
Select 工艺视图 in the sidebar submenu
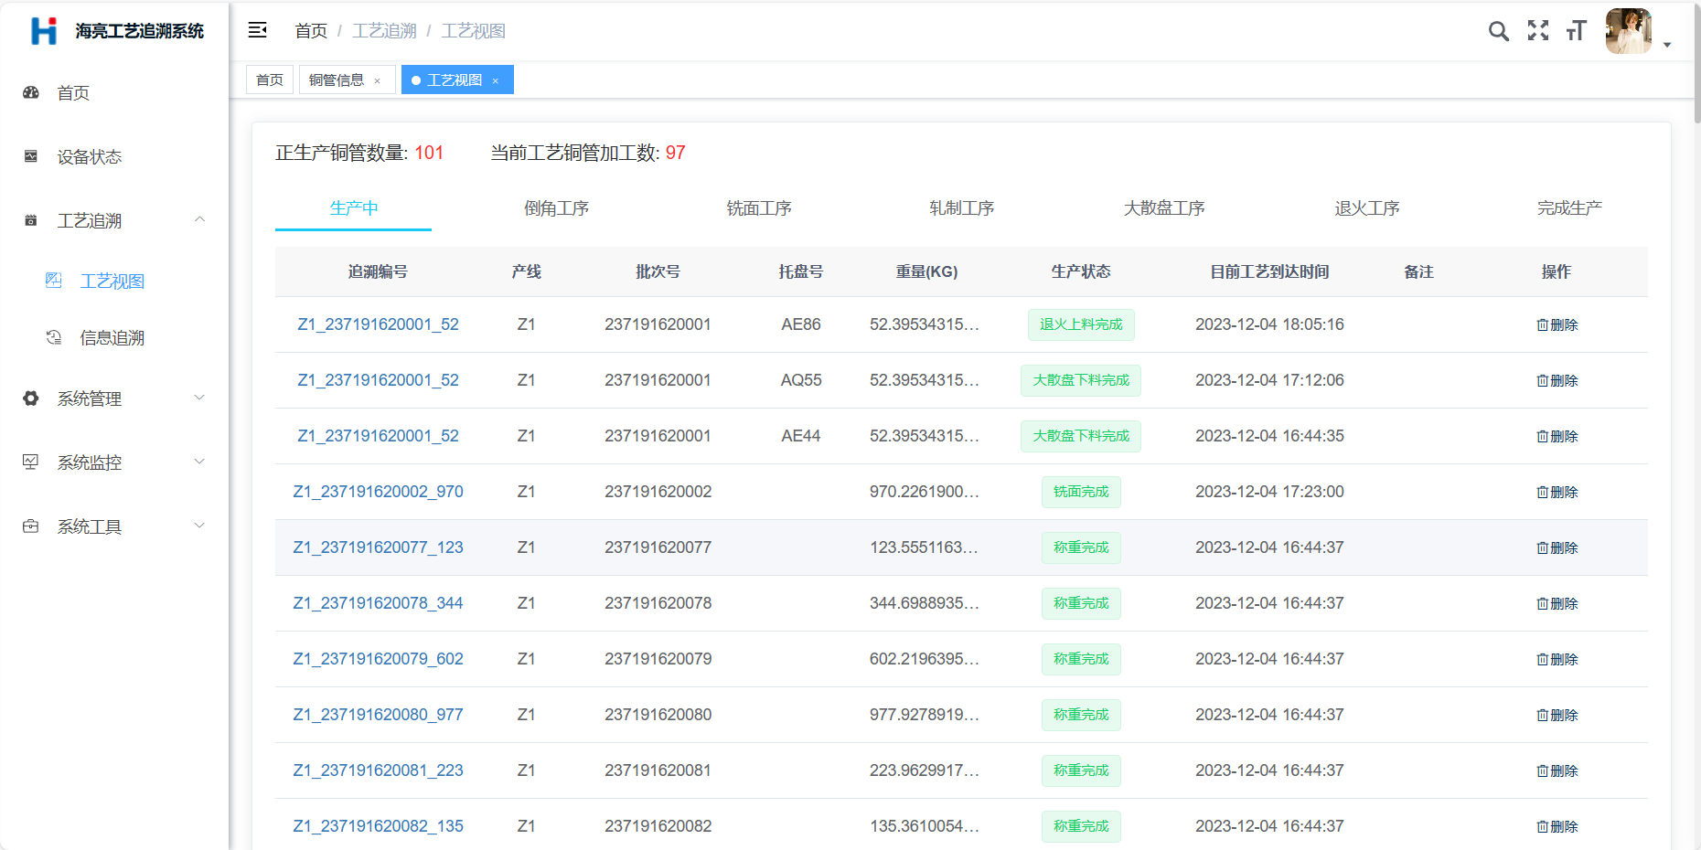click(114, 282)
